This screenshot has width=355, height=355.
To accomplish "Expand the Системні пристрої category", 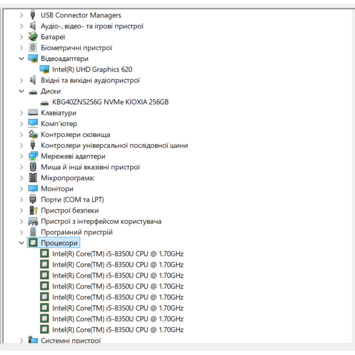I will pos(21,341).
